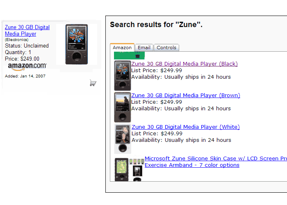Click the Brown Zune thumbnail in results
Image resolution: width=287 pixels, height=205 pixels.
(x=123, y=107)
